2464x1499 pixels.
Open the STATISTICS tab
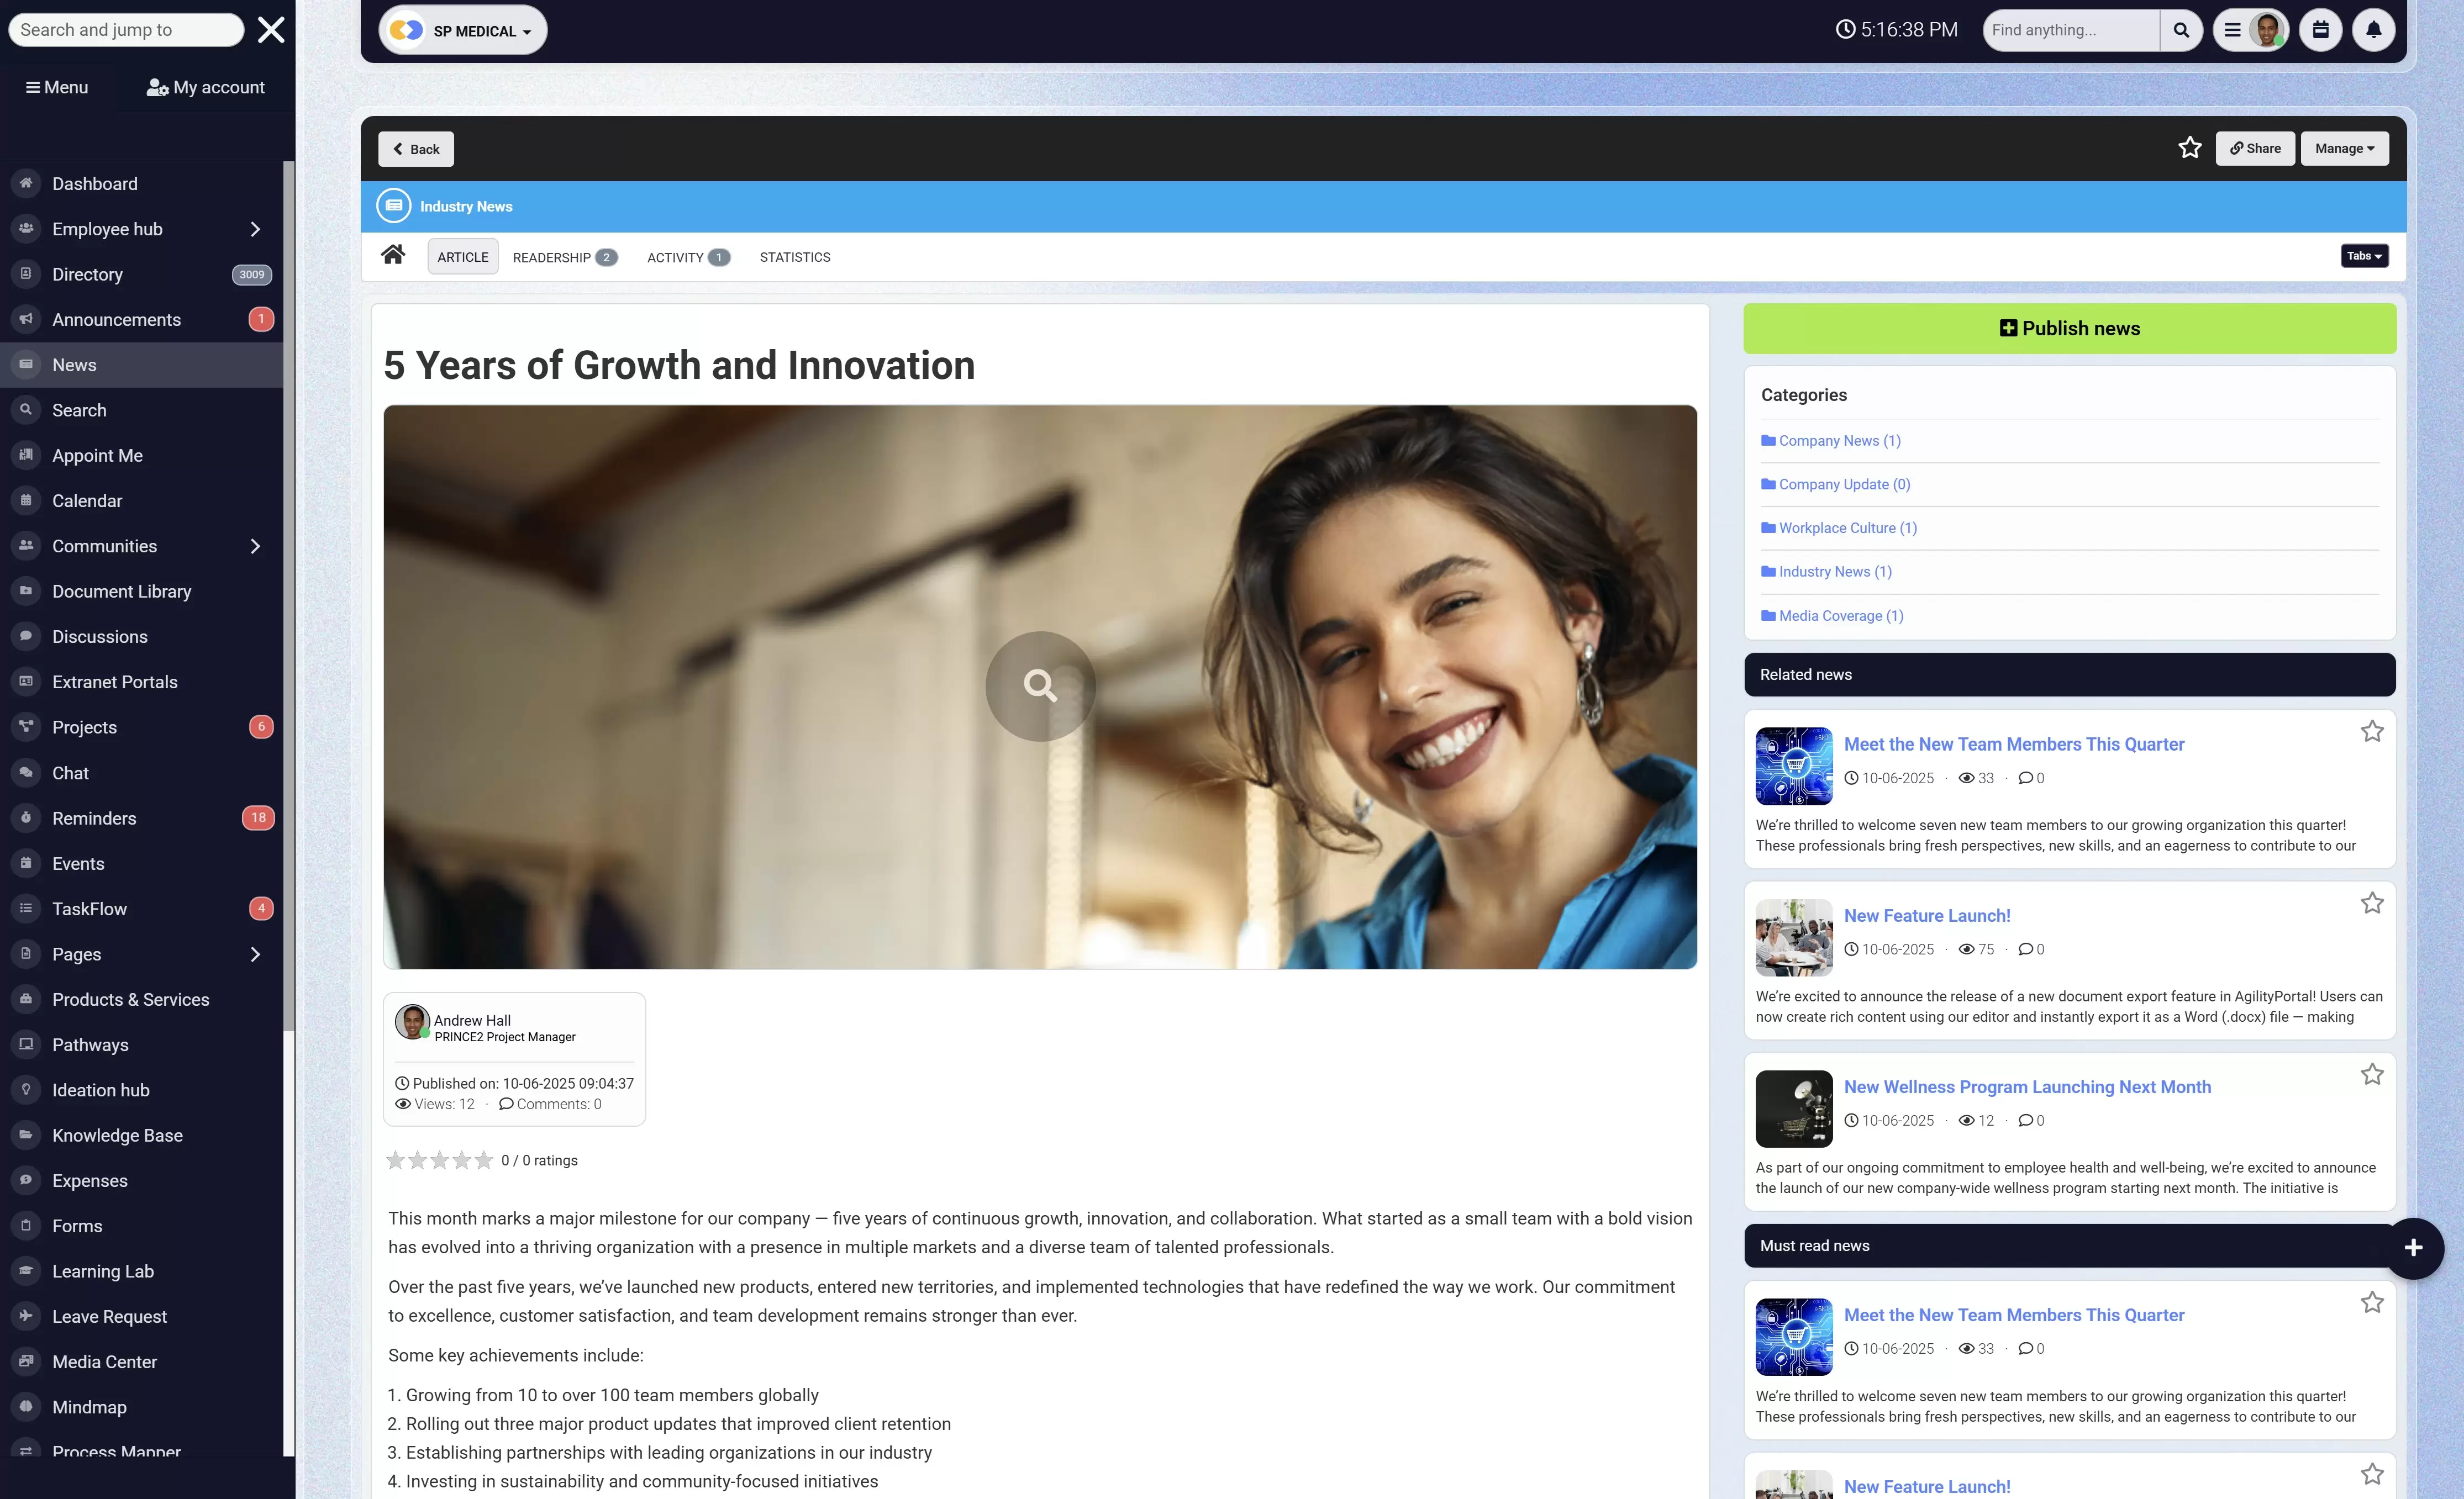[795, 257]
